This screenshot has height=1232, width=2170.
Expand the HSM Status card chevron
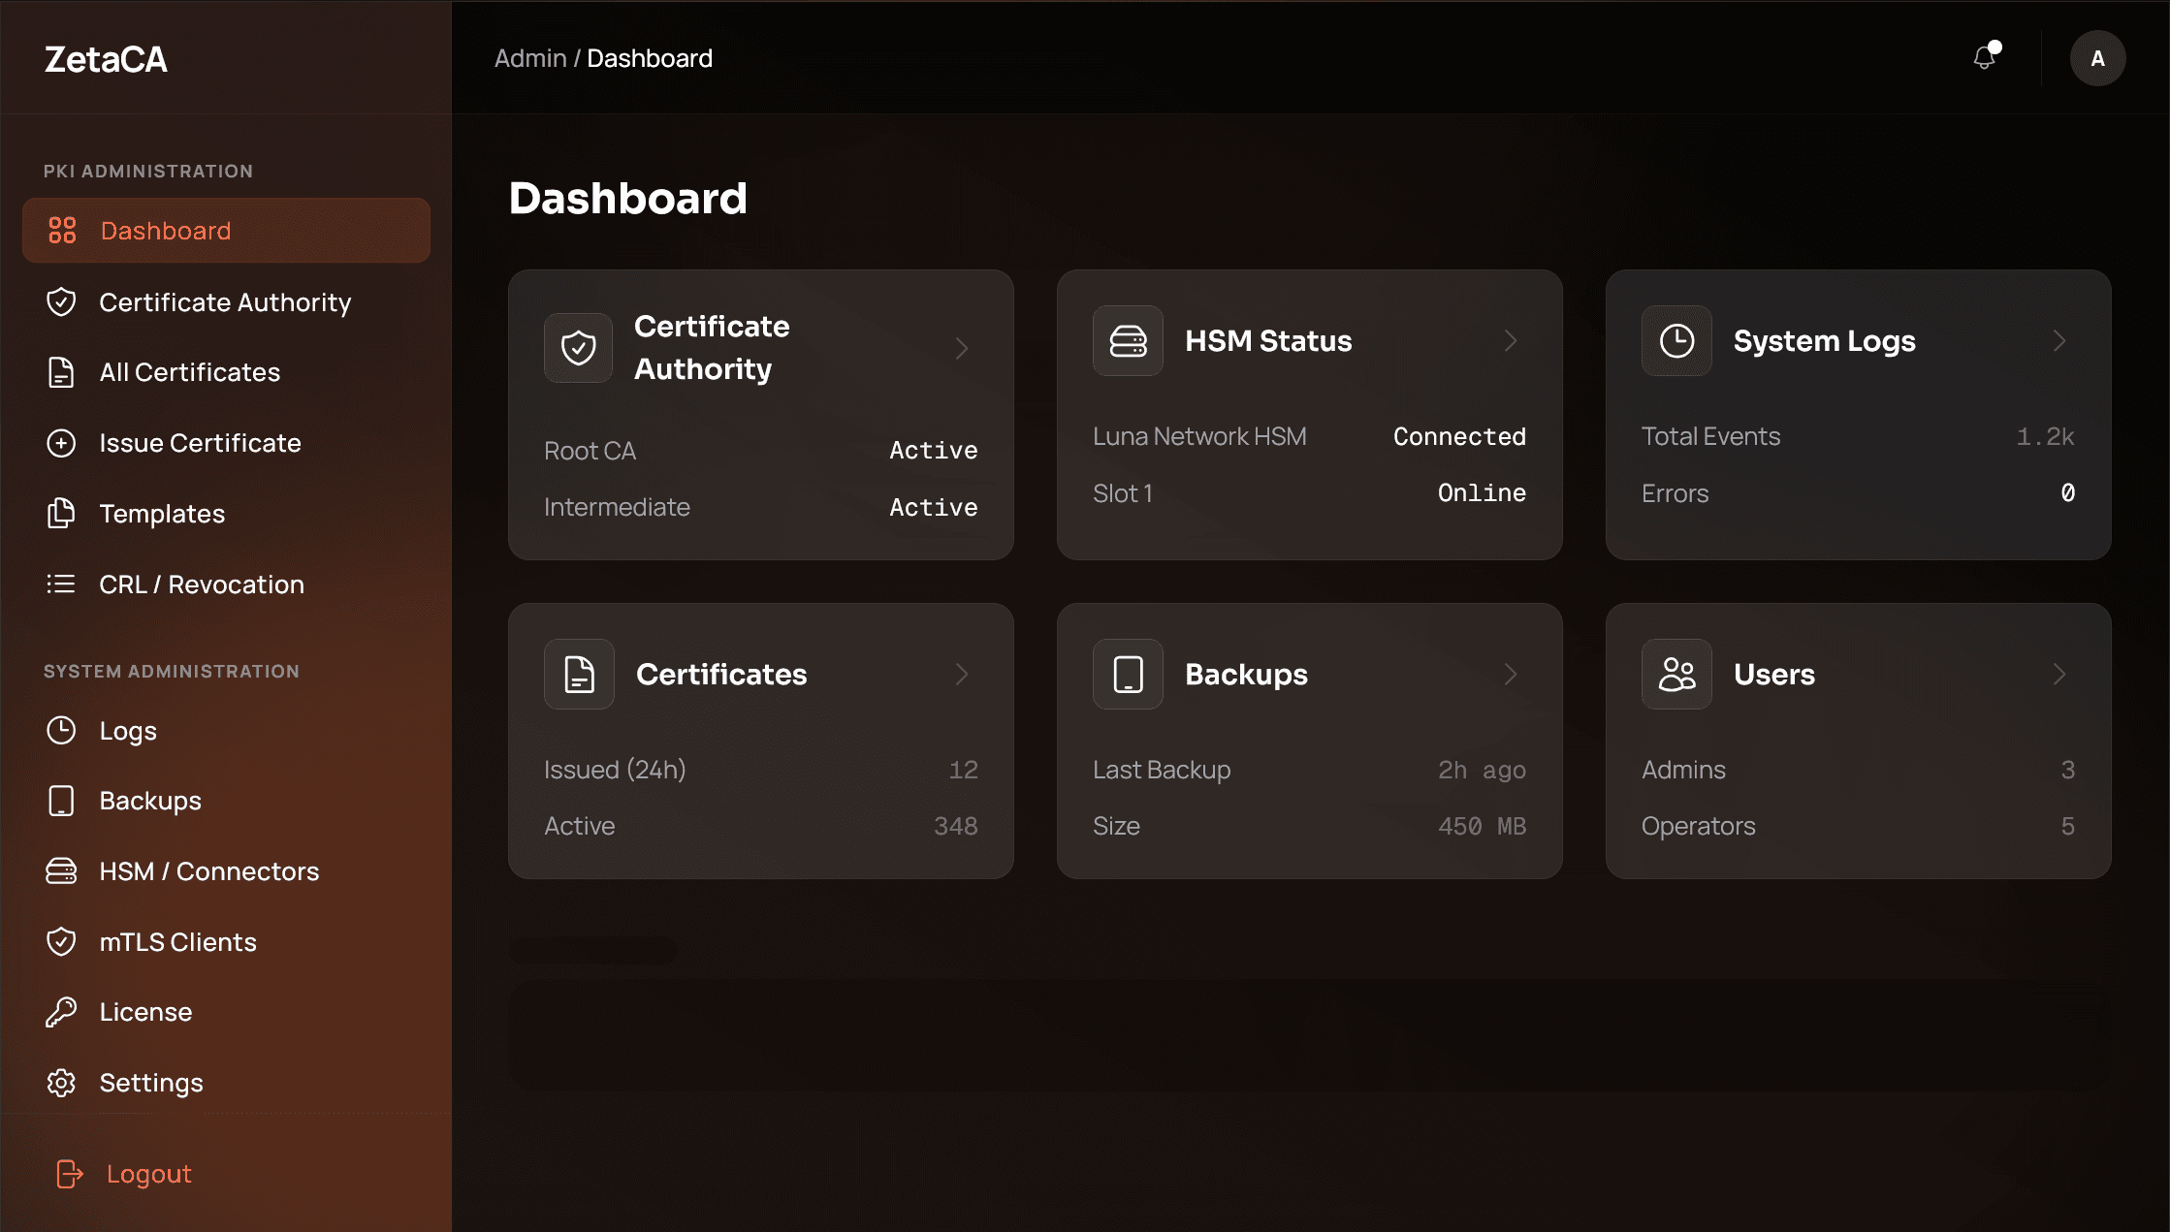pos(1510,341)
